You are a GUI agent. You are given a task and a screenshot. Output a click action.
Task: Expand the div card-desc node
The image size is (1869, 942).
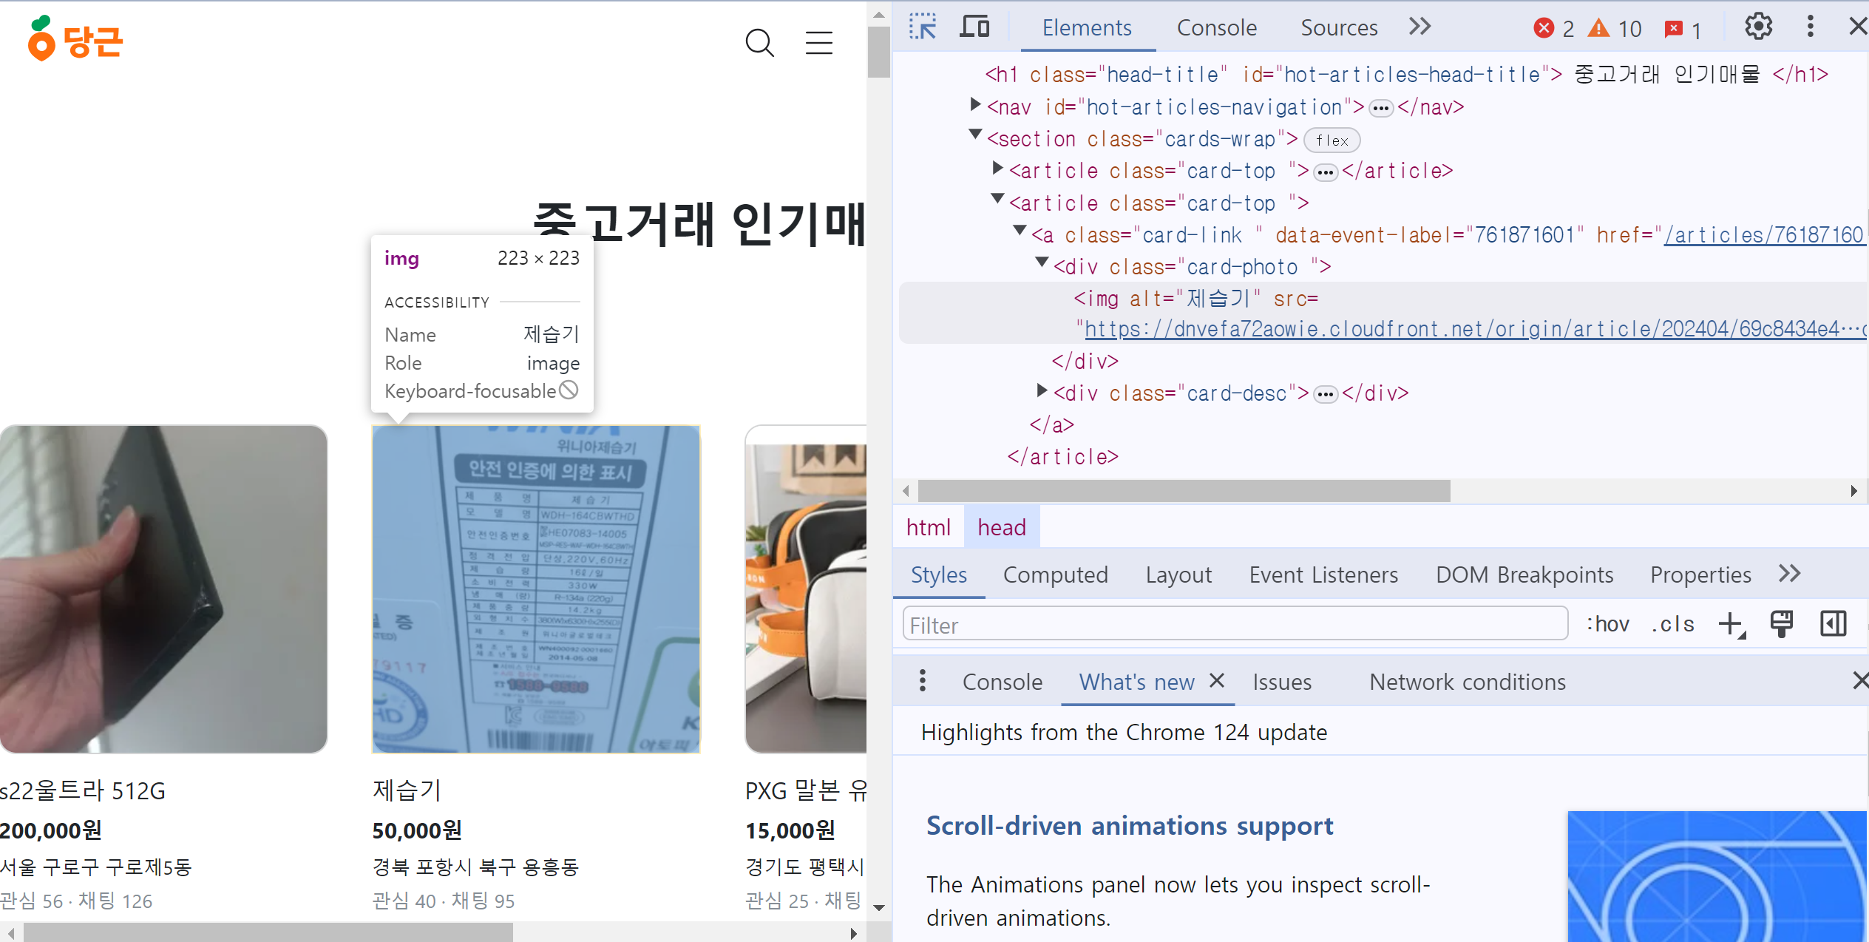click(x=1042, y=391)
